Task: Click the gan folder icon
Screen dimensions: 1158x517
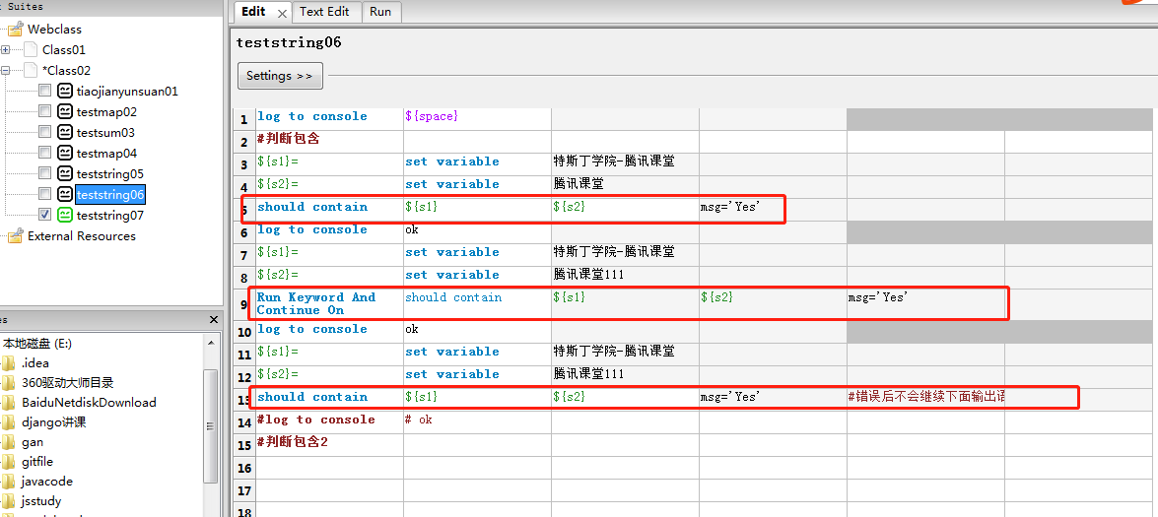Action: (x=8, y=442)
